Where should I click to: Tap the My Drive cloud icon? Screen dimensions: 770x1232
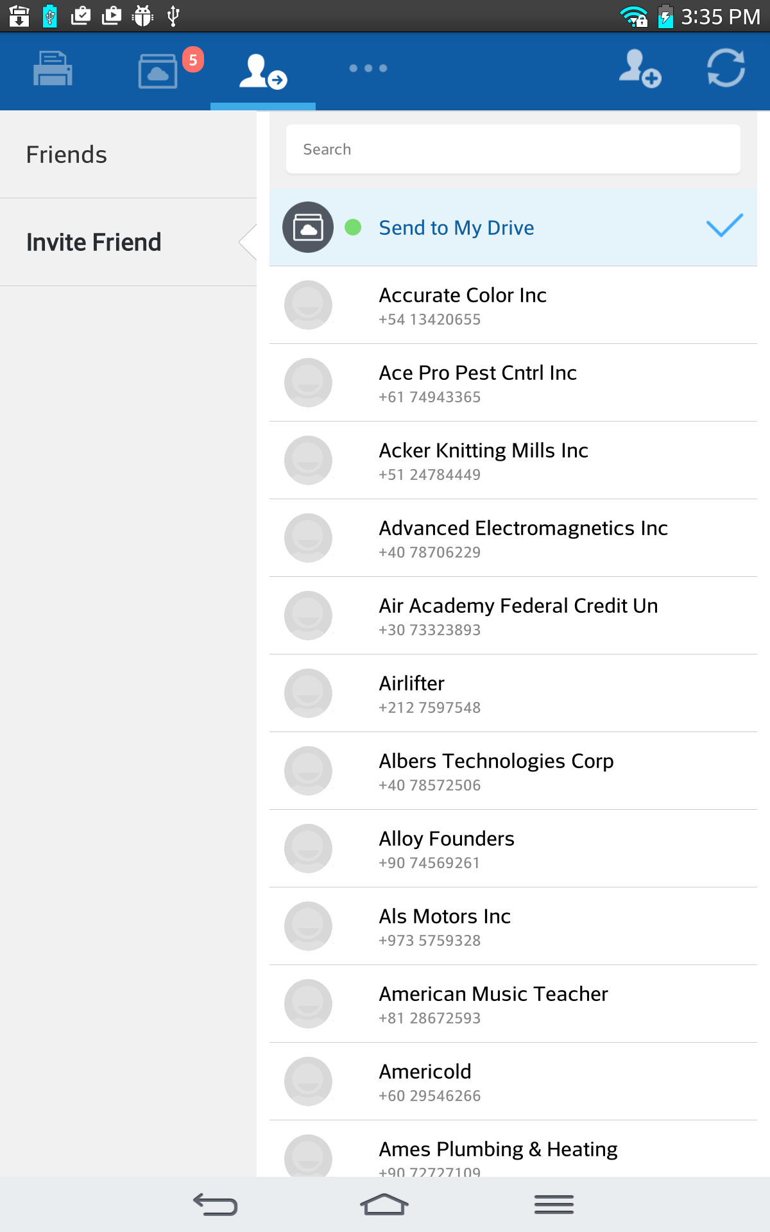tap(308, 228)
